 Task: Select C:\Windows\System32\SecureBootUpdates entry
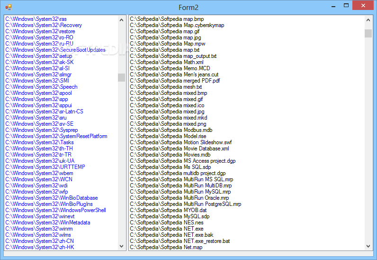coord(55,50)
